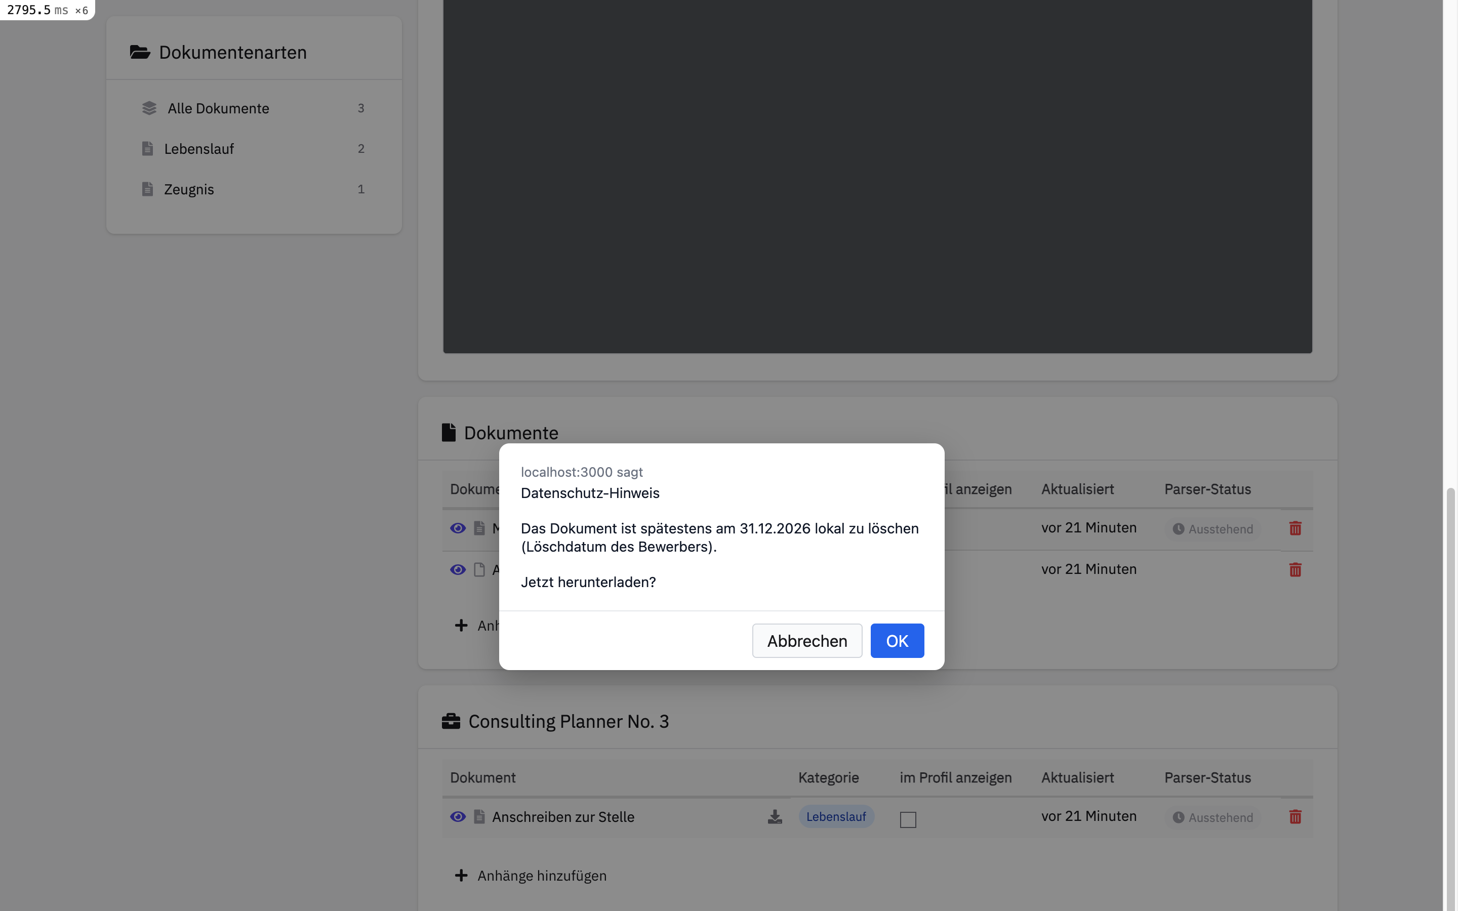Click the dark document preview area
The image size is (1458, 911).
(877, 177)
